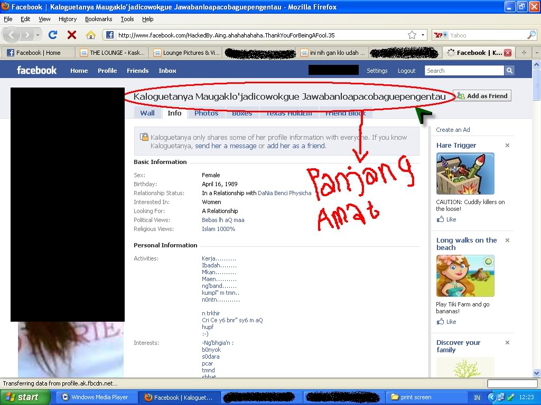Open the File menu
Screen dimensions: 541x405
coord(8,19)
